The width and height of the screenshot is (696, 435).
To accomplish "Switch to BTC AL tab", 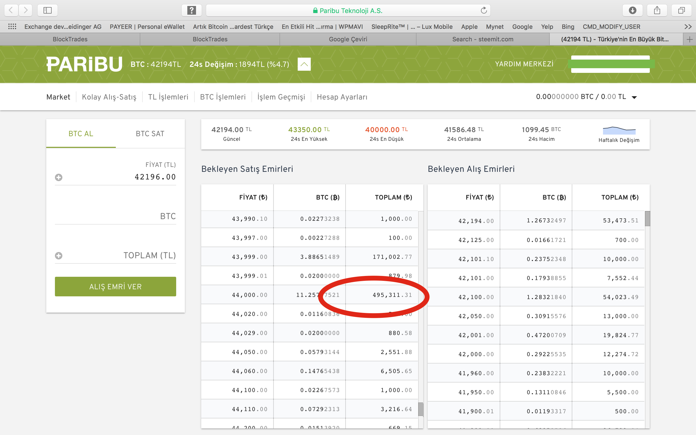I will click(x=81, y=134).
